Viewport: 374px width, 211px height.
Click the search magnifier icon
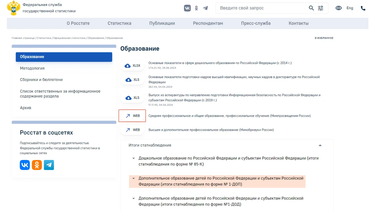point(311,8)
